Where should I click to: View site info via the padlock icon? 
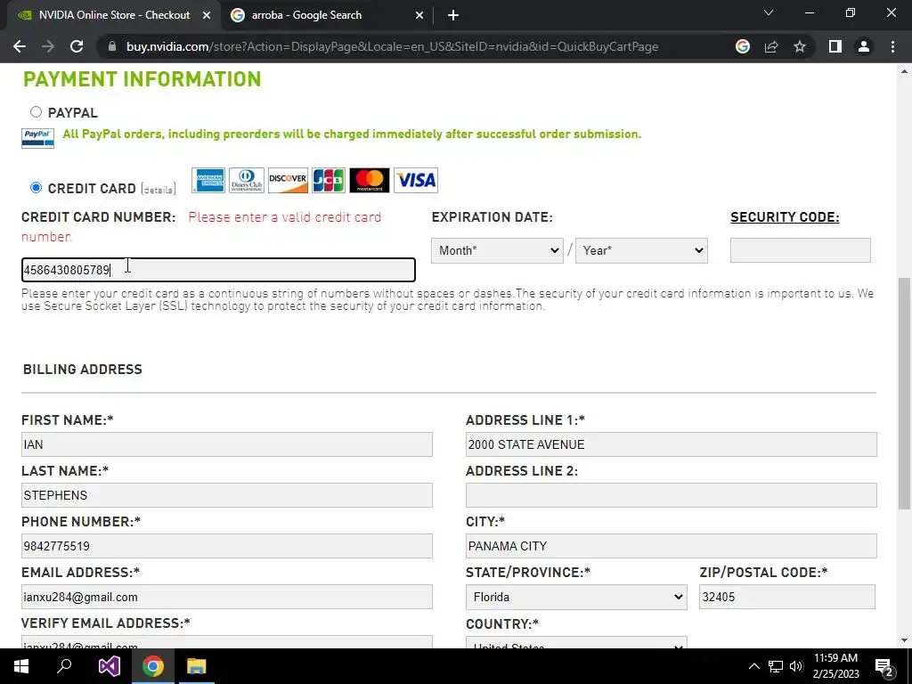point(112,46)
